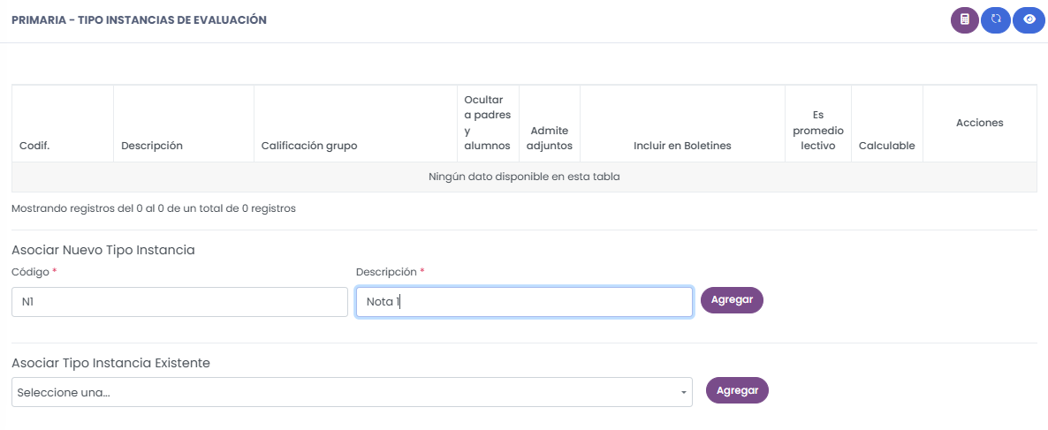Click the Calificación grupo column header
1048x430 pixels.
click(309, 146)
